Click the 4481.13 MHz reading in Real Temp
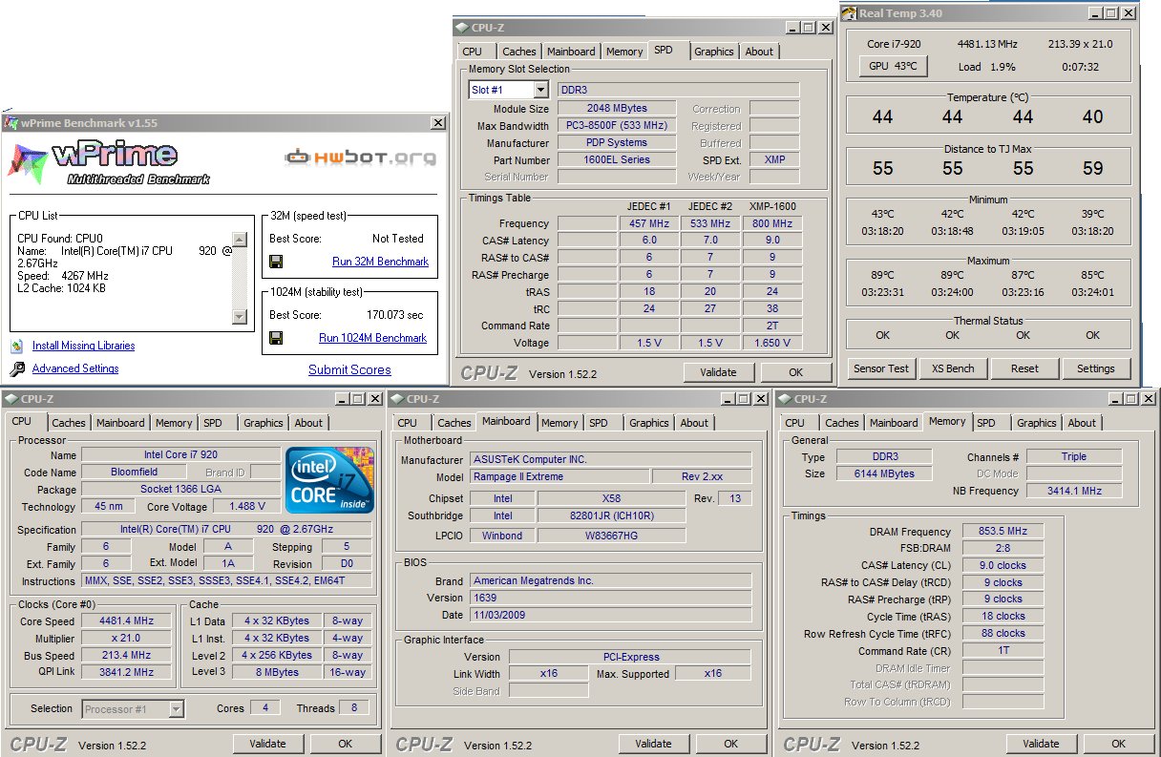This screenshot has width=1161, height=757. 987,44
